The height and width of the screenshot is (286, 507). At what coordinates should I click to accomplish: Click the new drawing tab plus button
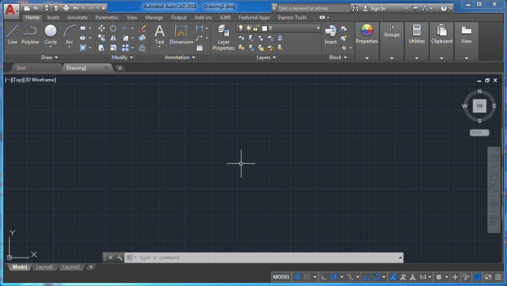[120, 68]
